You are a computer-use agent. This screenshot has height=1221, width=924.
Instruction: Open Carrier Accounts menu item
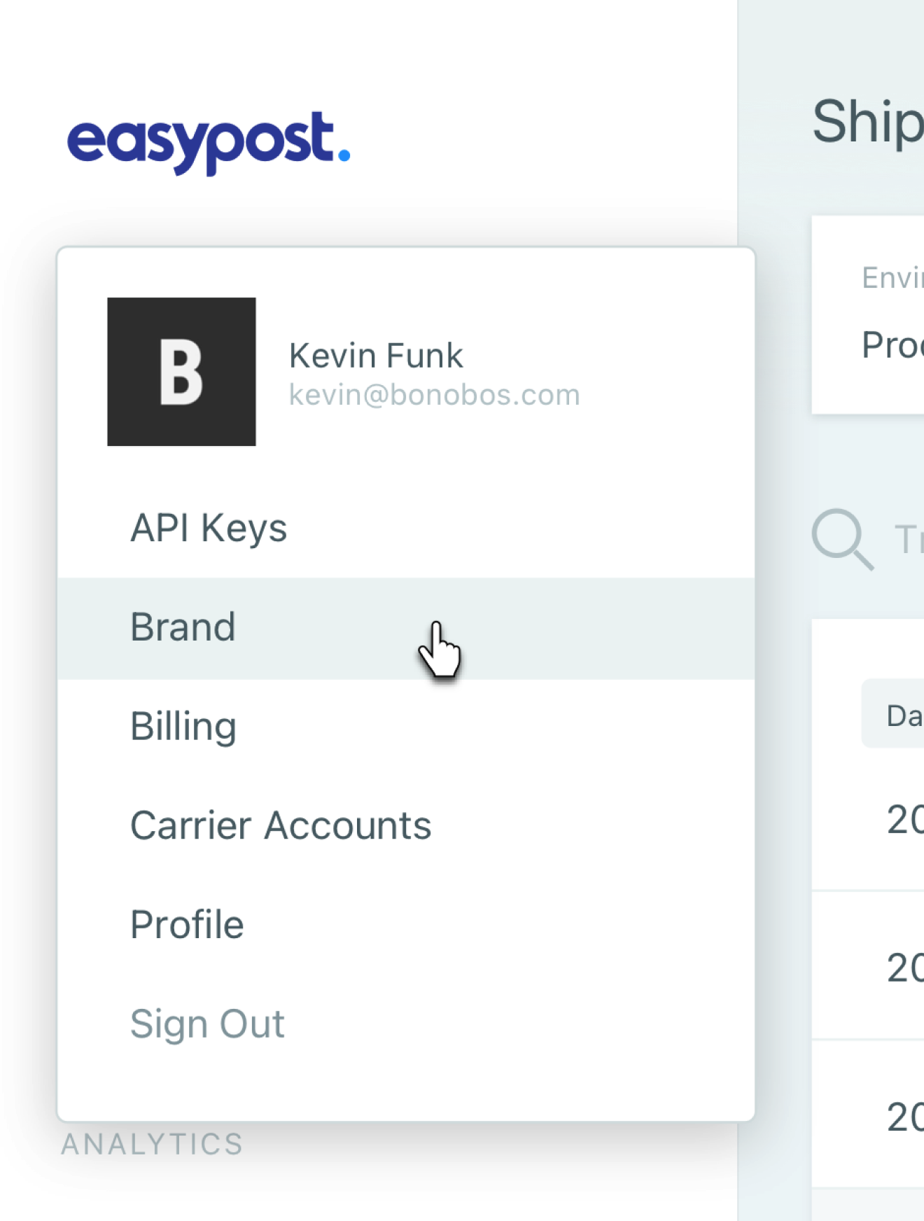point(406,825)
